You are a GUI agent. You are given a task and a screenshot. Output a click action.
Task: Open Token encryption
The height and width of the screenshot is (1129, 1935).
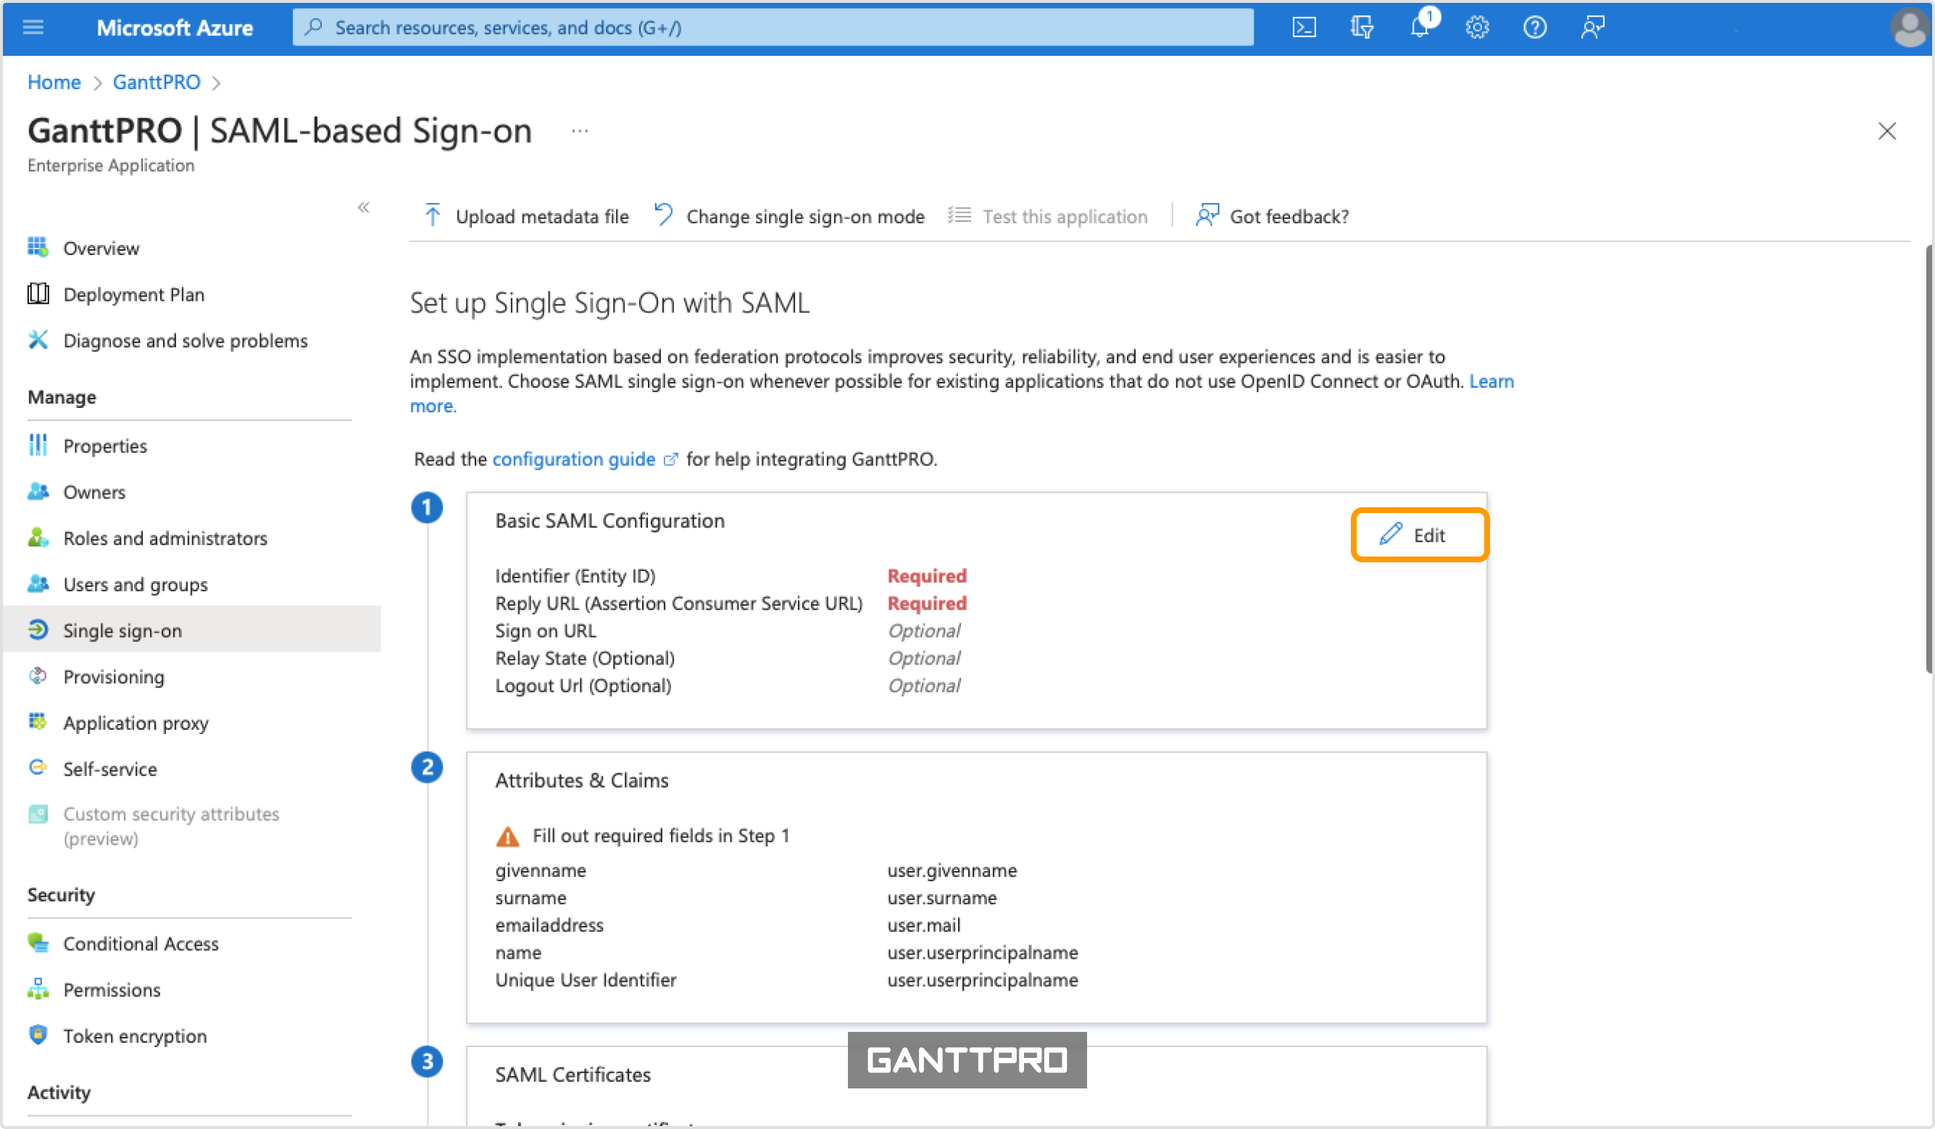[134, 1036]
